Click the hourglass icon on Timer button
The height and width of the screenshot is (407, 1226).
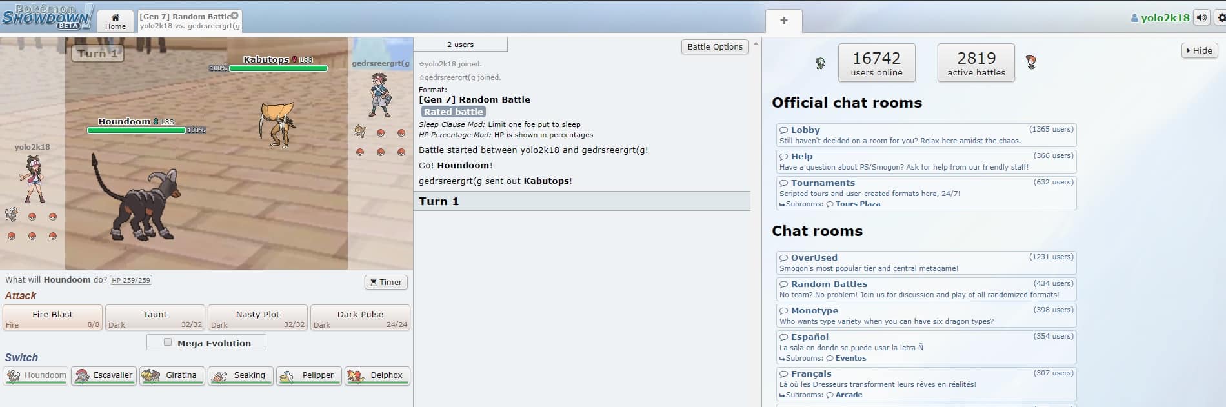pos(373,283)
